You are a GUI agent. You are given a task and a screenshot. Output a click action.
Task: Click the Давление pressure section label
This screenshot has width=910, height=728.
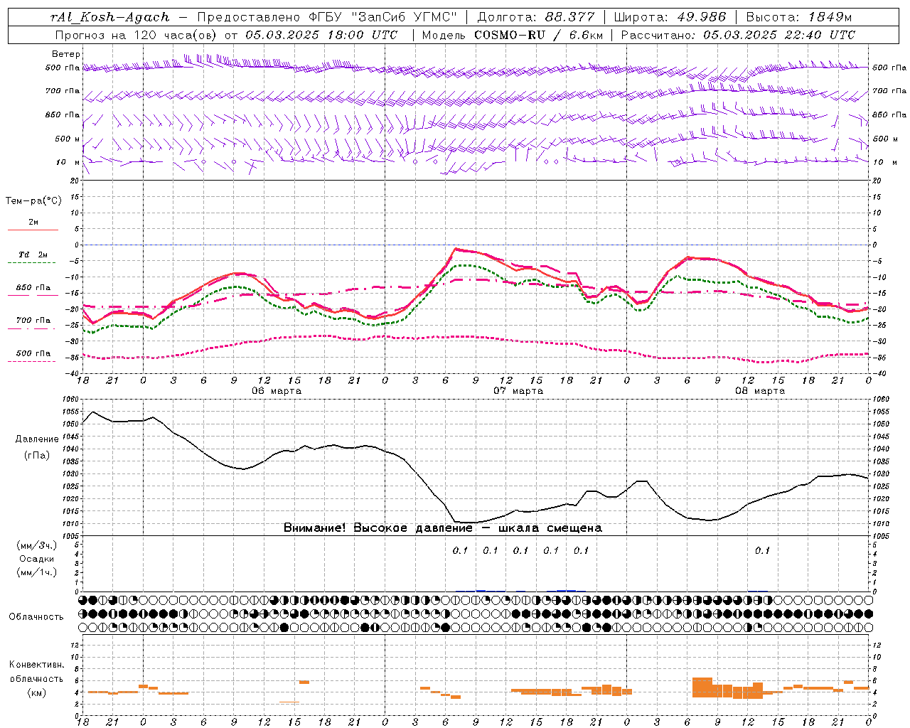pyautogui.click(x=36, y=439)
